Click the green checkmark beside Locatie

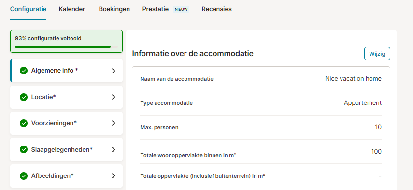pyautogui.click(x=24, y=97)
